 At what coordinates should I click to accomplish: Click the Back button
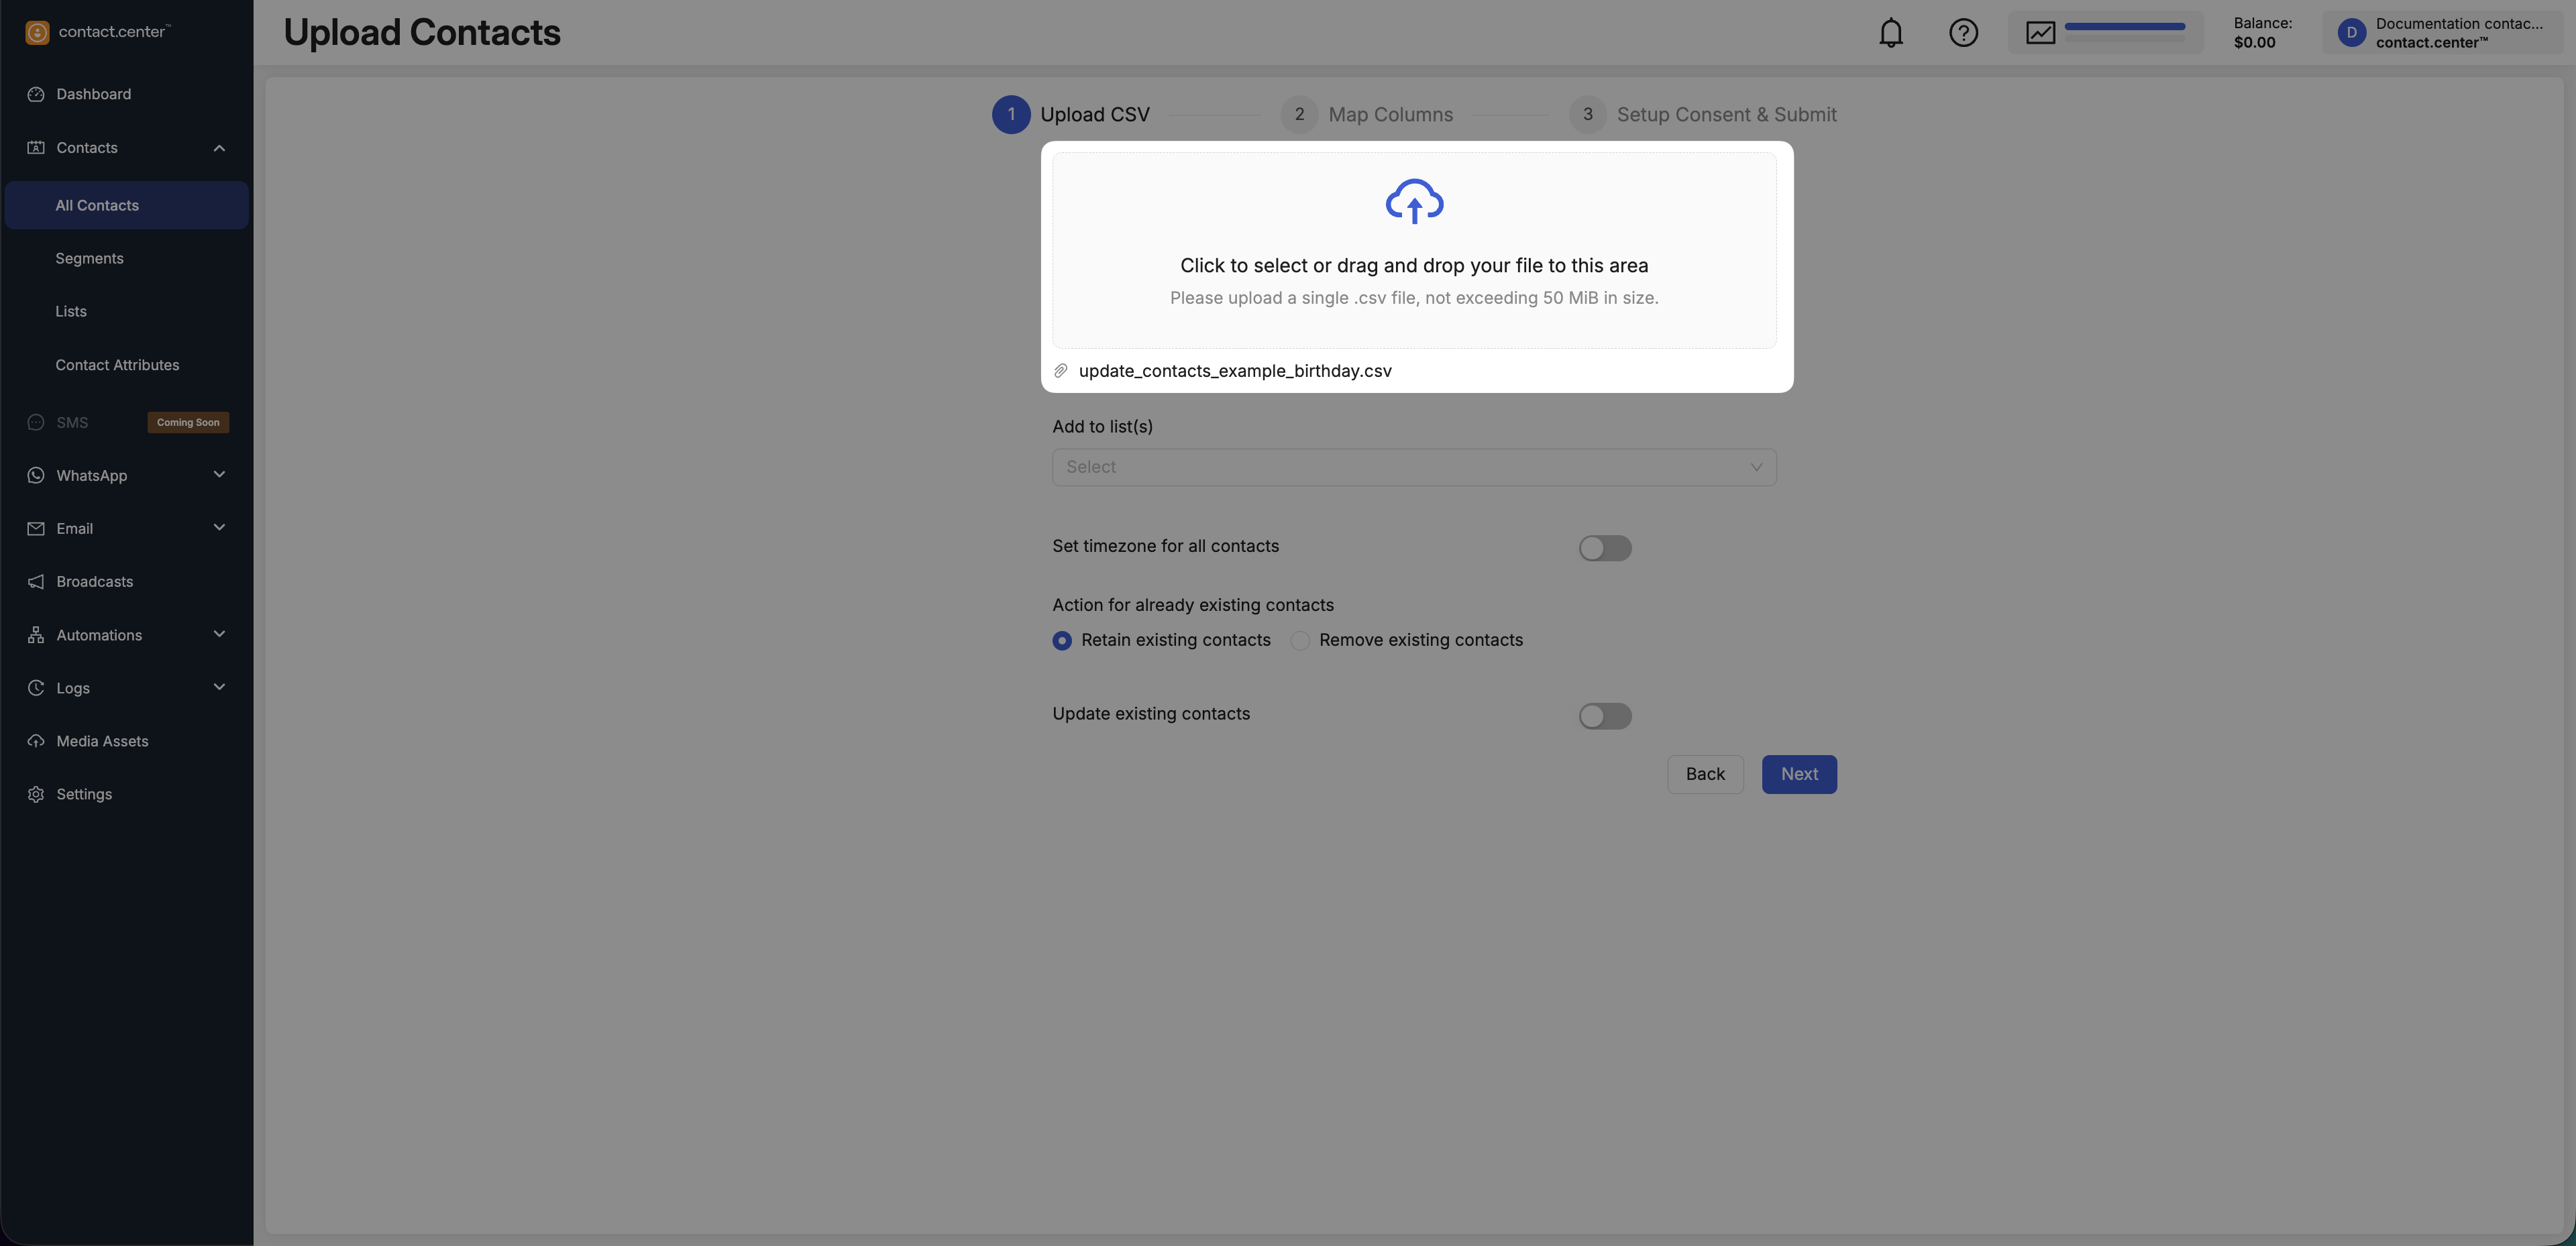pos(1704,774)
